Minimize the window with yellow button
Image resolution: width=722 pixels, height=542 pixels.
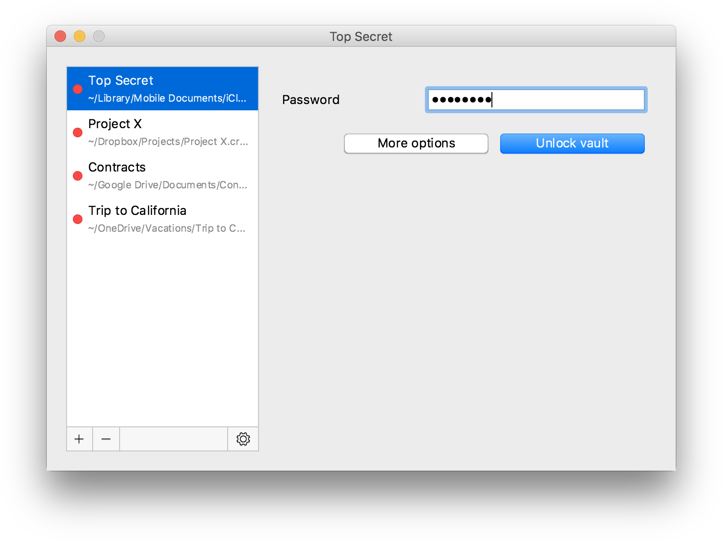(80, 36)
